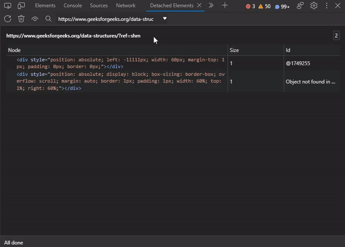This screenshot has height=247, width=345.
Task: Click the blue issues 99+ indicator
Action: click(x=282, y=6)
